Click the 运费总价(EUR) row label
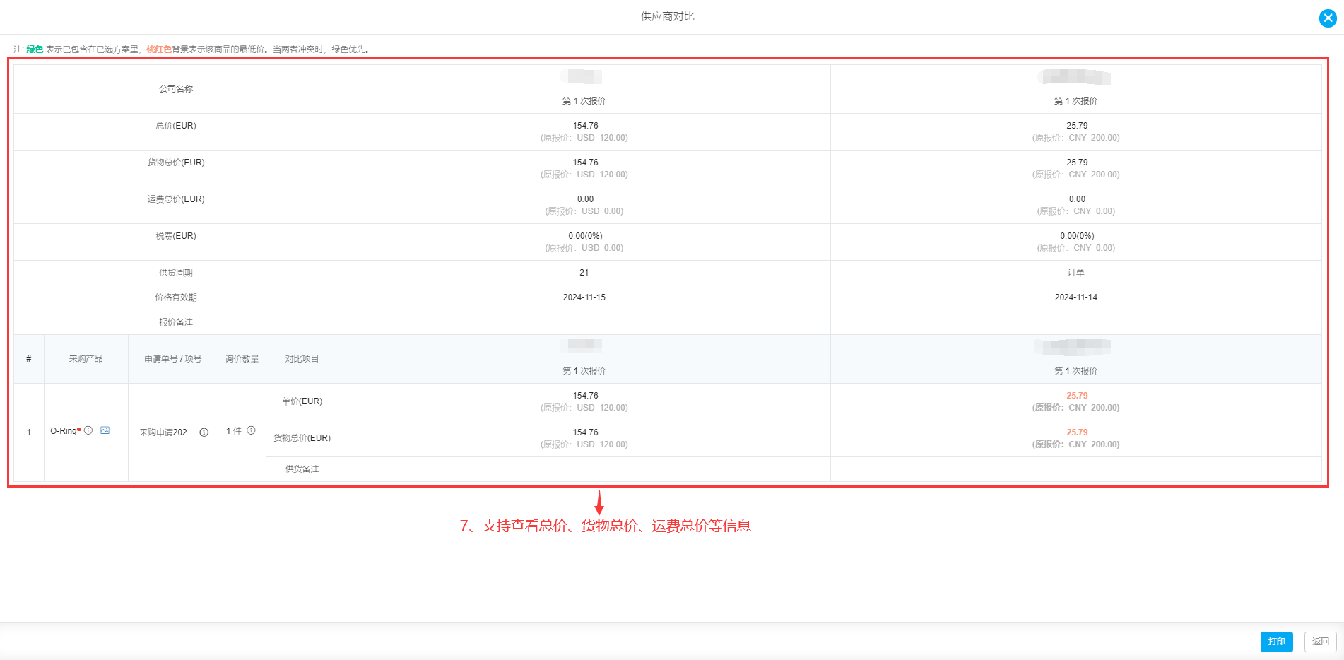Image resolution: width=1344 pixels, height=660 pixels. pos(176,199)
